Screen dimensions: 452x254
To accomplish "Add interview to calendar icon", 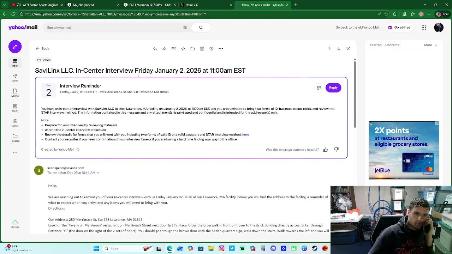I will pyautogui.click(x=319, y=88).
